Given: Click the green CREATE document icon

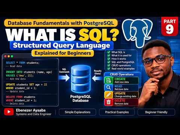Looking at the screenshot, I should [x=108, y=80].
